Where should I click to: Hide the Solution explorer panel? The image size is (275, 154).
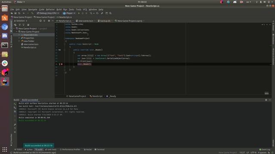(x=52, y=21)
